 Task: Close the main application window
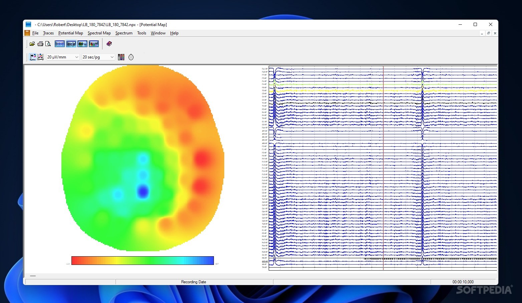pyautogui.click(x=491, y=24)
